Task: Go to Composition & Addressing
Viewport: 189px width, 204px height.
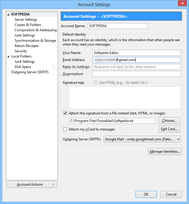Action: point(36,30)
